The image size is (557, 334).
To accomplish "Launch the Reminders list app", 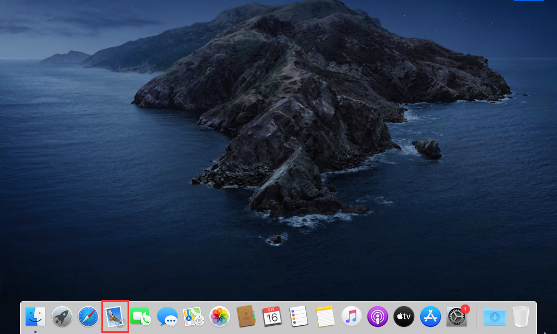I will pos(299,316).
